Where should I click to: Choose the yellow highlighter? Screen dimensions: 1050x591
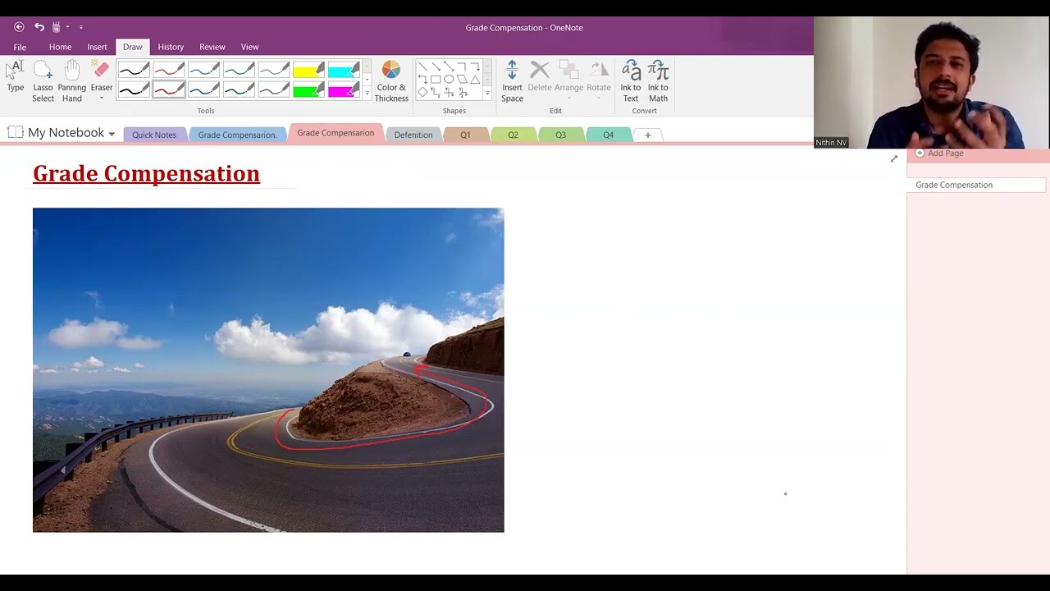click(309, 70)
